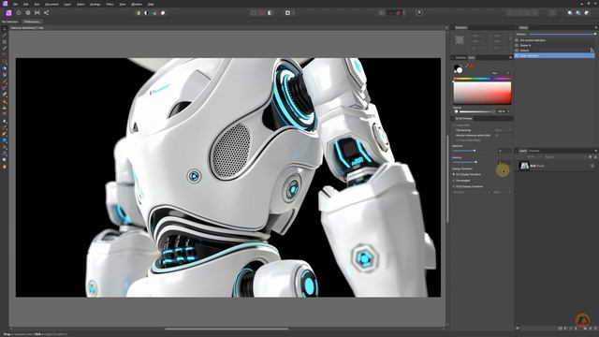
Task: Select the OCIO Display Transform radio button
Action: tap(454, 186)
